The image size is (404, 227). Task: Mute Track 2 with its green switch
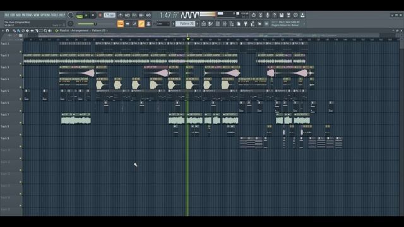(21, 64)
